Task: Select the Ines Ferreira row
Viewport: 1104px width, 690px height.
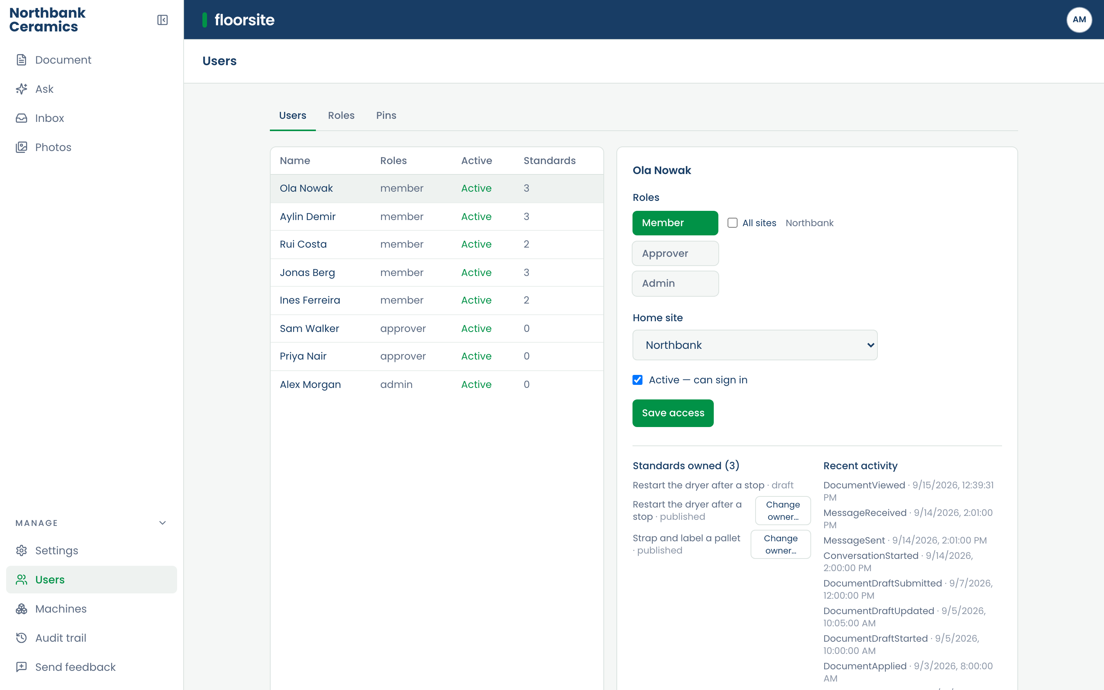Action: [x=437, y=301]
